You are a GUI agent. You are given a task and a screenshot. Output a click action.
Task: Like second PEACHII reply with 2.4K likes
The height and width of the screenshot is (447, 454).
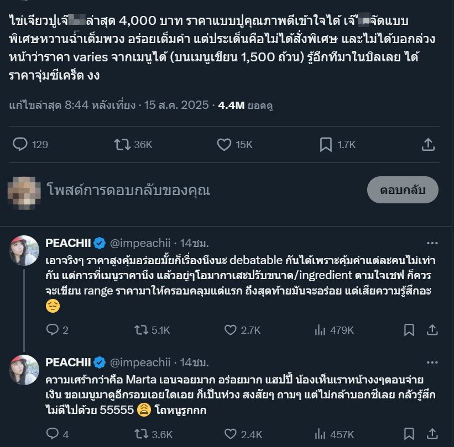(231, 434)
